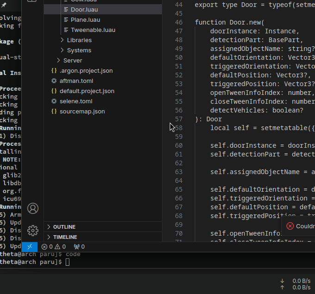315x294 pixels.
Task: Open aftman.toml file
Action: [x=103, y=81]
